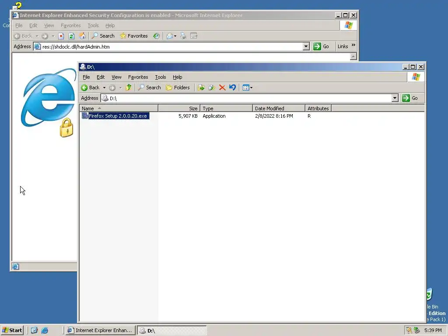Click the Application type cell
This screenshot has width=448, height=336.
tap(214, 116)
